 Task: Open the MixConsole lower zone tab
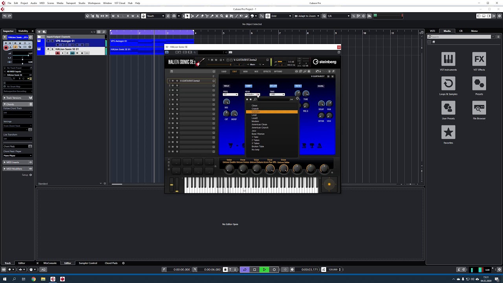[x=50, y=263]
